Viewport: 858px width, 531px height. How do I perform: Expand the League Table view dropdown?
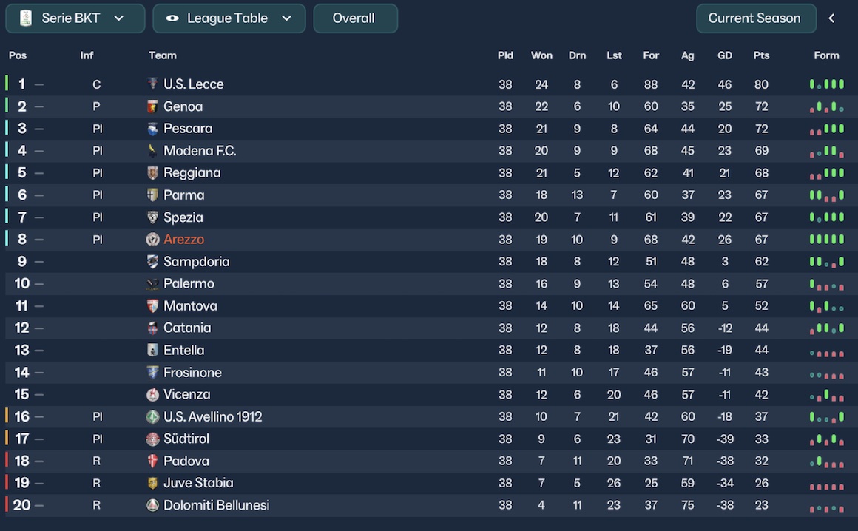229,18
